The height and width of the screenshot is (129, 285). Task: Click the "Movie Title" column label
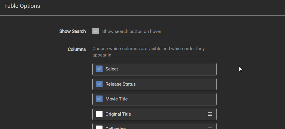pyautogui.click(x=116, y=99)
